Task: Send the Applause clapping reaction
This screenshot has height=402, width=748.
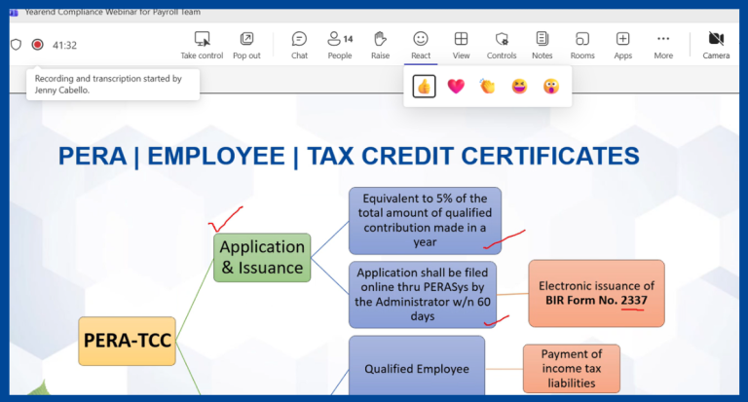Action: [487, 87]
